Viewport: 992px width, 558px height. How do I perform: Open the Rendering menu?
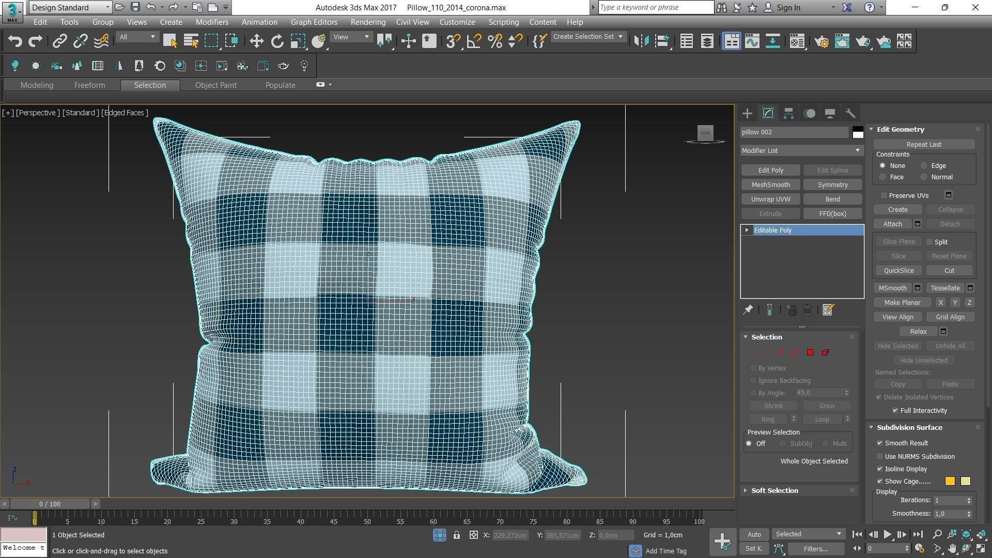tap(368, 22)
